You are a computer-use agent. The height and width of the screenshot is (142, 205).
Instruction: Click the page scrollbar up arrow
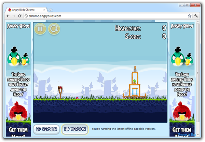click(198, 22)
